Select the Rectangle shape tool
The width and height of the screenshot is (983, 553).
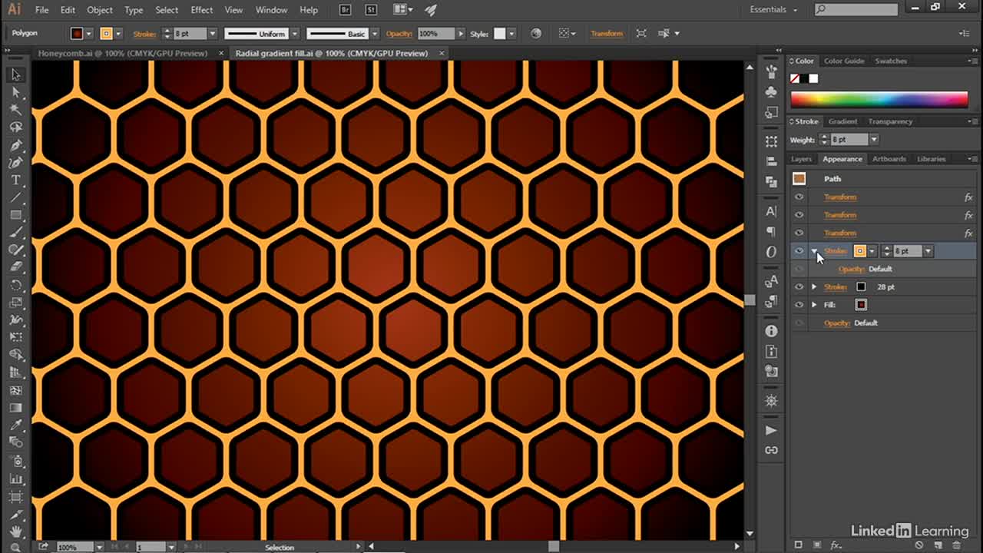pos(15,215)
